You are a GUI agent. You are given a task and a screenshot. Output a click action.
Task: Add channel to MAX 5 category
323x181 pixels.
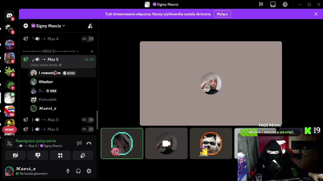pyautogui.click(x=92, y=51)
